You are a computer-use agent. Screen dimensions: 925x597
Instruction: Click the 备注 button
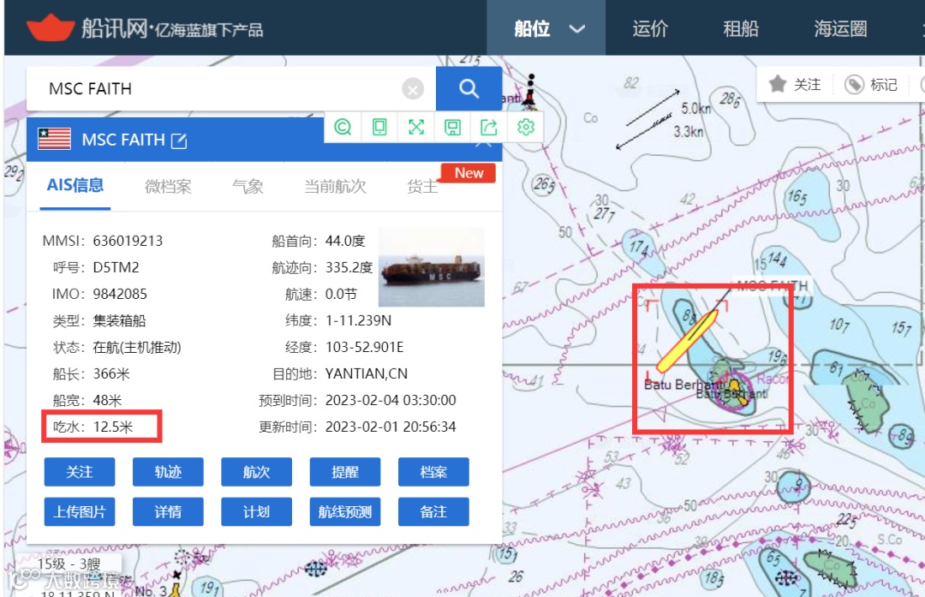click(x=433, y=511)
